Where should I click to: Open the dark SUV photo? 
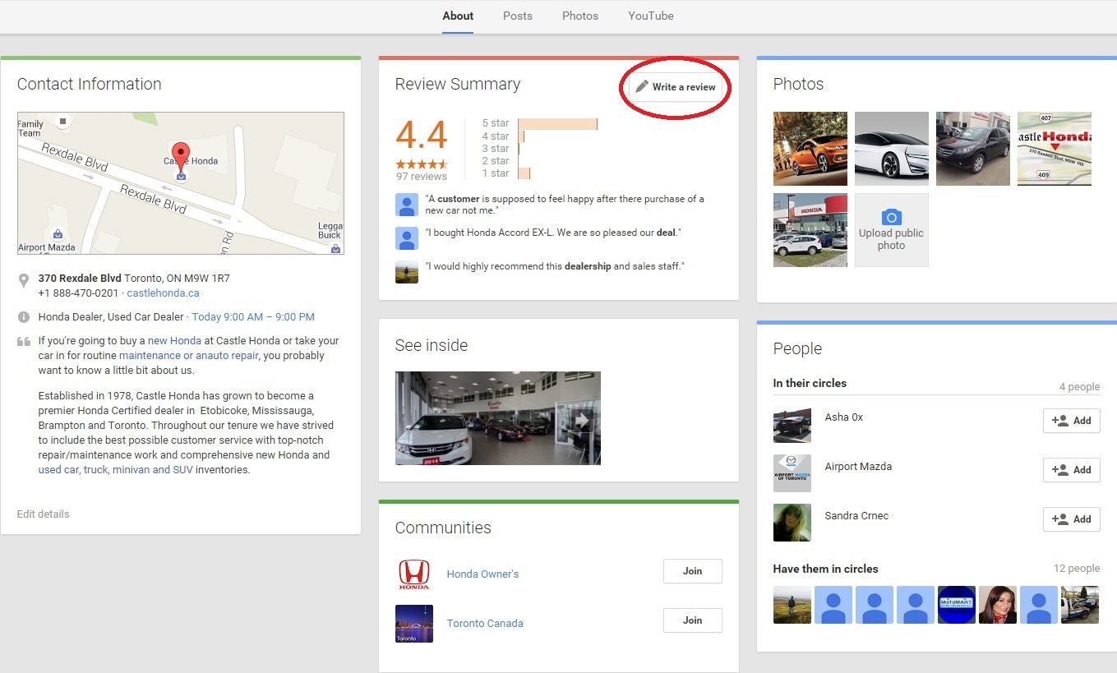[973, 149]
